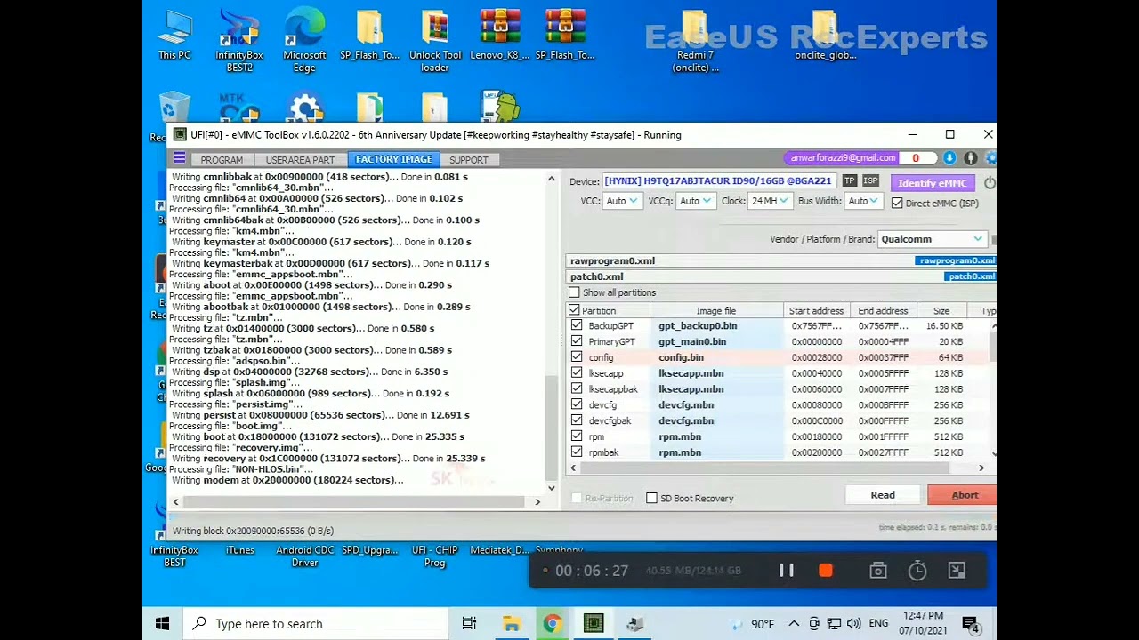Open the Clock speed dropdown
This screenshot has width=1139, height=640.
click(x=770, y=201)
